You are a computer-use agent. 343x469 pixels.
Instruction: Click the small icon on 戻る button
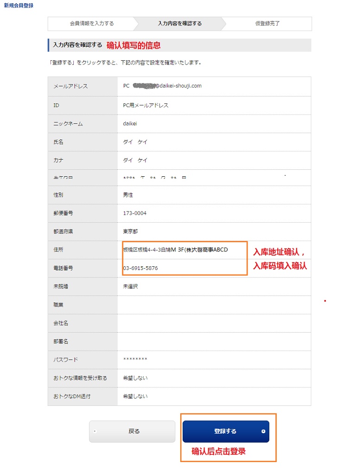coord(95,431)
